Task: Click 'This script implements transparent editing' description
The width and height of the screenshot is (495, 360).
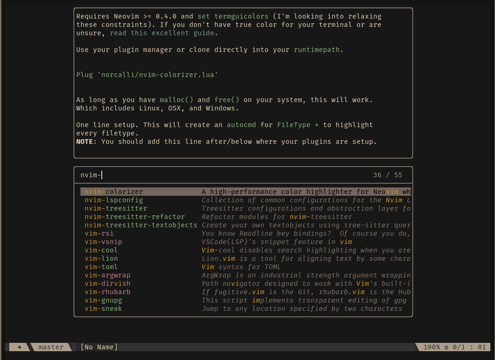Action: (x=304, y=300)
